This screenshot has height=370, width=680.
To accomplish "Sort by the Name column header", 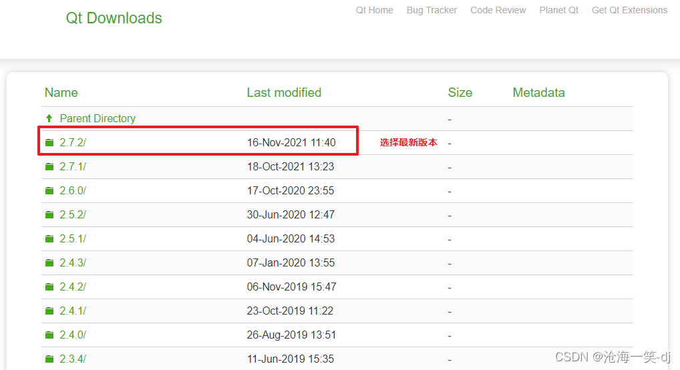I will [61, 92].
